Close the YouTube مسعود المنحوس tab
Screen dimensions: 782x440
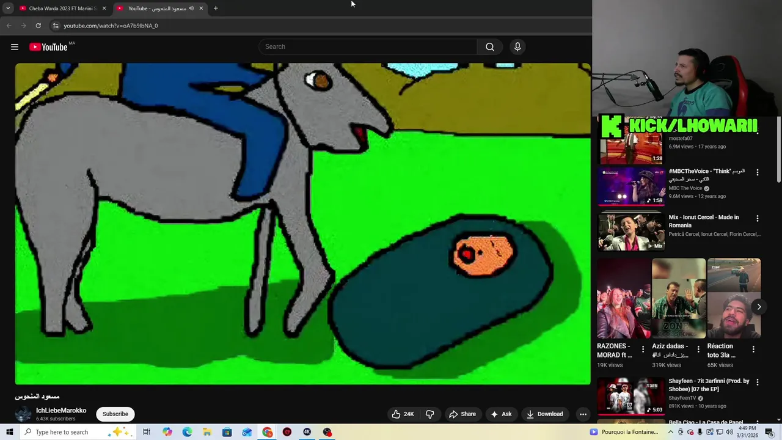point(201,9)
